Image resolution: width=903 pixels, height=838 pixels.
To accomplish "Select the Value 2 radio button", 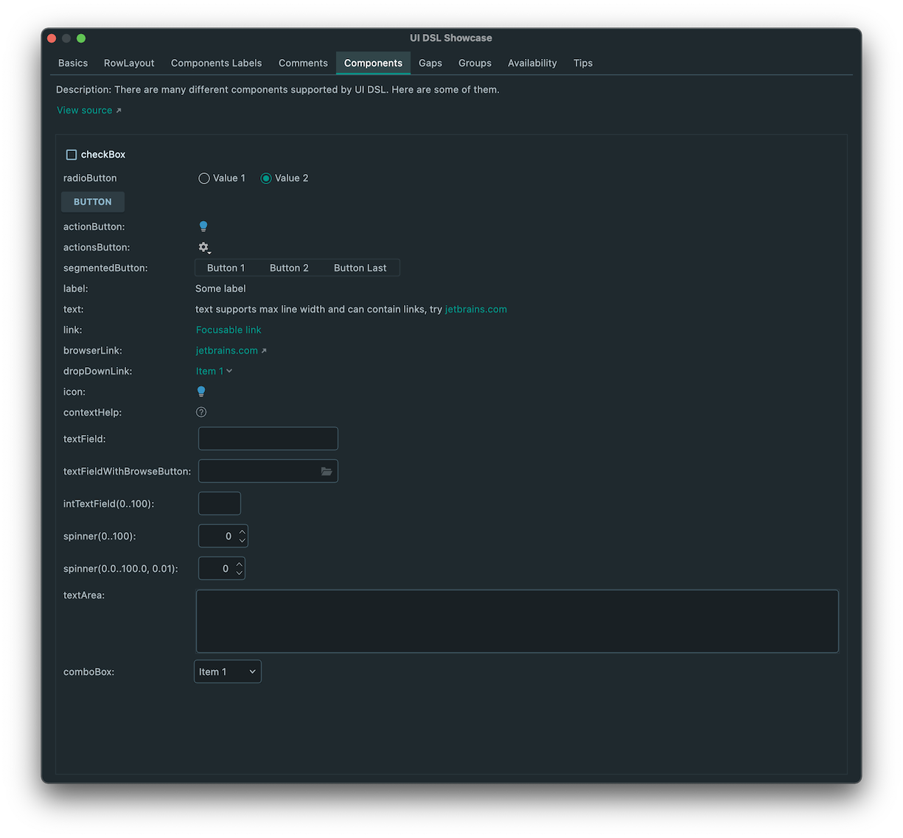I will [x=265, y=178].
